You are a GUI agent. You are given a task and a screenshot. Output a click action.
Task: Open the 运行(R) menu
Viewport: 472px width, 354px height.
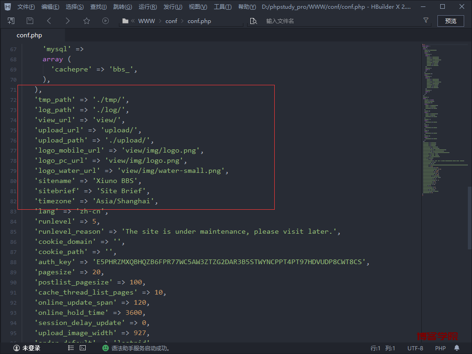point(148,6)
